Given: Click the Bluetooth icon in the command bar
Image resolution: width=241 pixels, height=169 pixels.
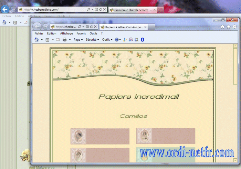Looking at the screenshot, I should coord(142,40).
